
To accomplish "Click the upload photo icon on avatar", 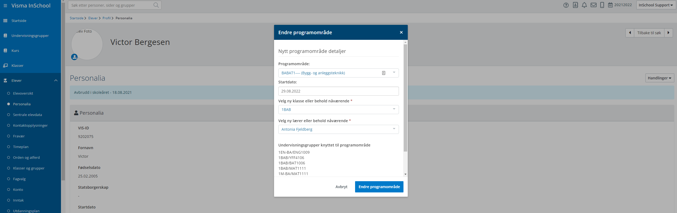I will [74, 57].
